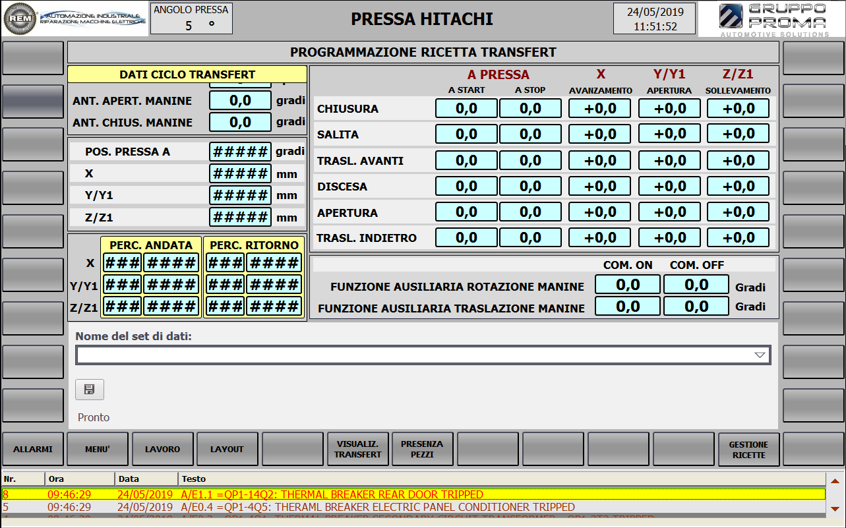
Task: Edit SALITA Y/Y1 apertura value
Action: click(x=670, y=134)
